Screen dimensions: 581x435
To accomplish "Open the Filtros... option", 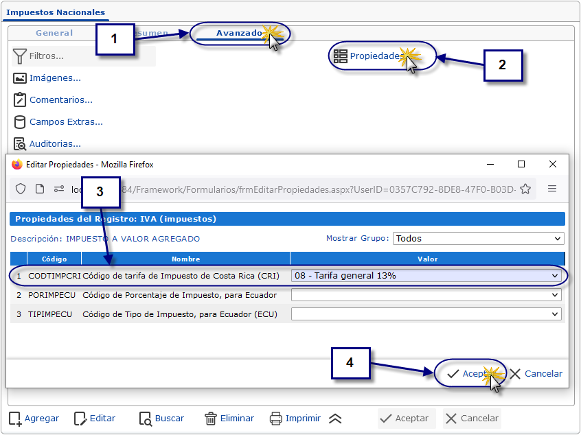I will click(46, 56).
